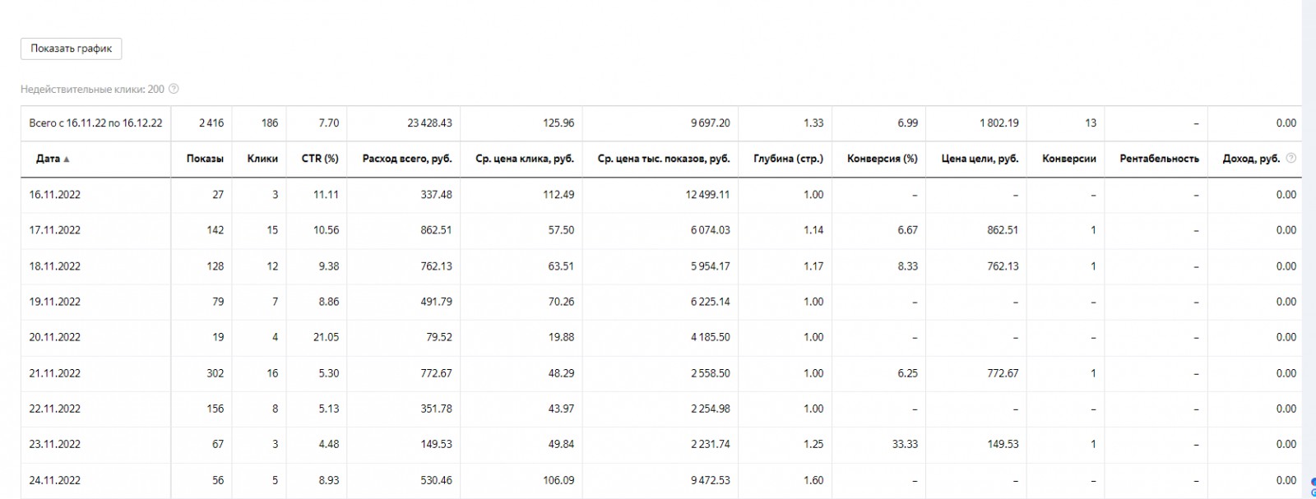Select the 16.11.2022 date row

tap(660, 195)
